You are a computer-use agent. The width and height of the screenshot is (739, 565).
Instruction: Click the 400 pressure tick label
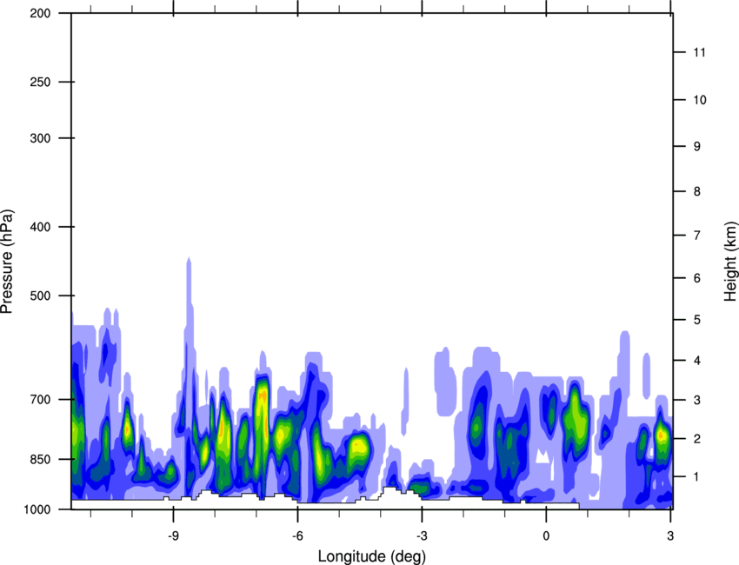[x=40, y=227]
